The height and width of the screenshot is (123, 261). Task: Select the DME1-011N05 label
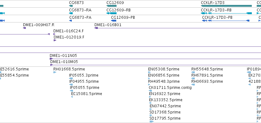coord(63,56)
